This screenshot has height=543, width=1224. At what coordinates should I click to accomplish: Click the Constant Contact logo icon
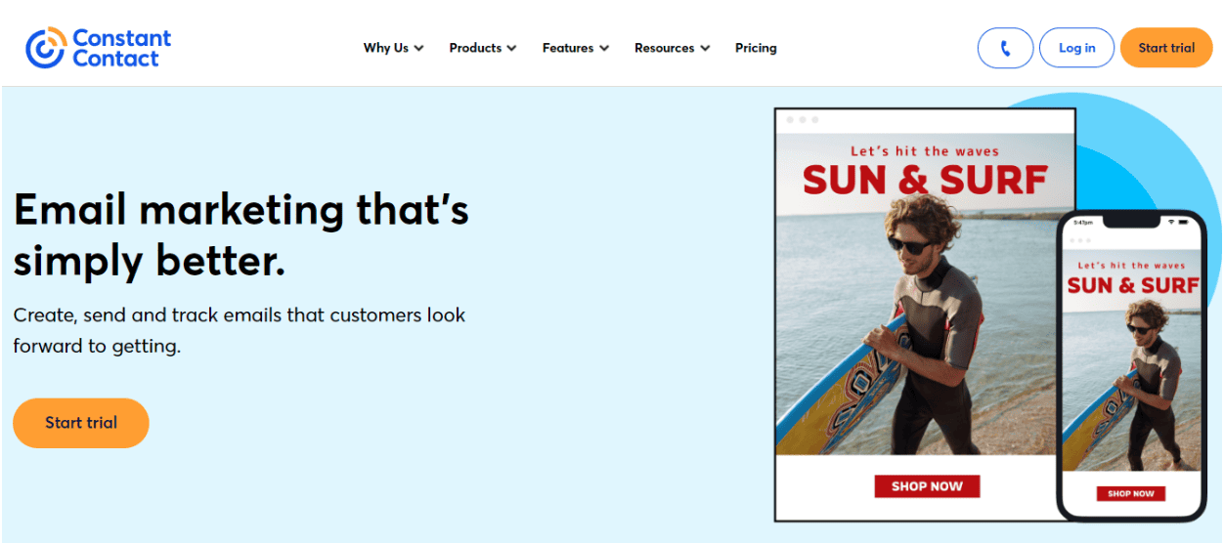[45, 48]
